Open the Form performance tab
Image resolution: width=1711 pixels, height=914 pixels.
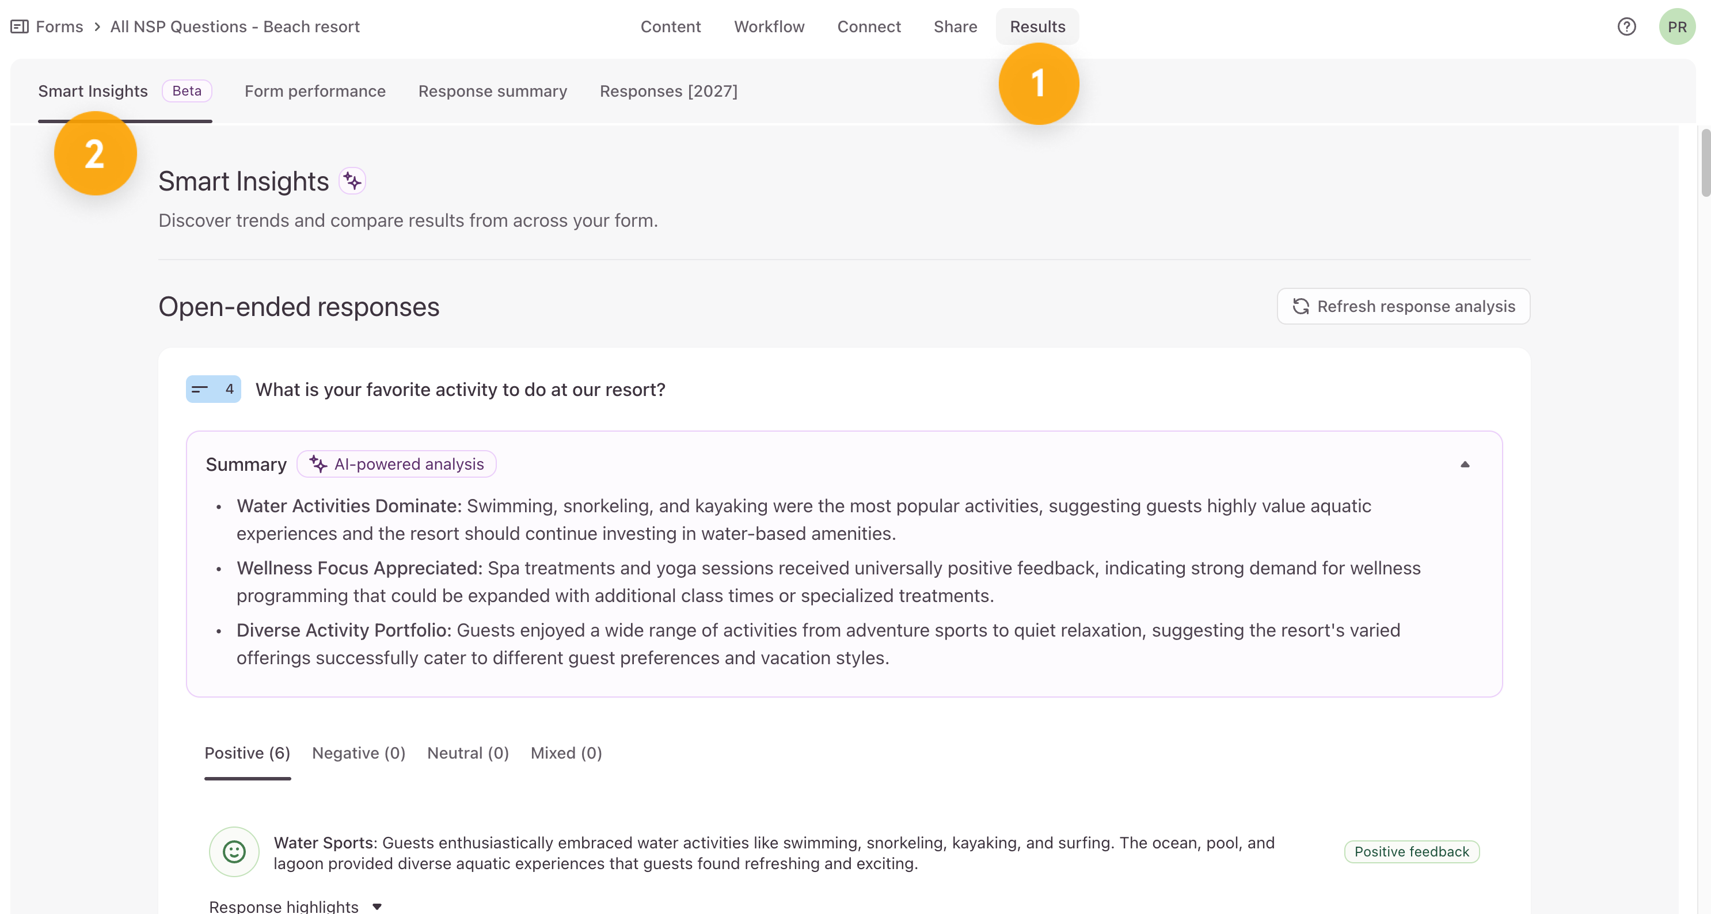(x=315, y=91)
